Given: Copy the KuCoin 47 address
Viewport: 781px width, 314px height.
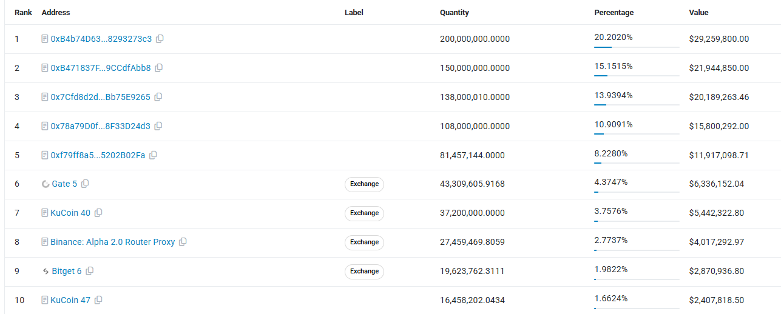Looking at the screenshot, I should coord(98,300).
